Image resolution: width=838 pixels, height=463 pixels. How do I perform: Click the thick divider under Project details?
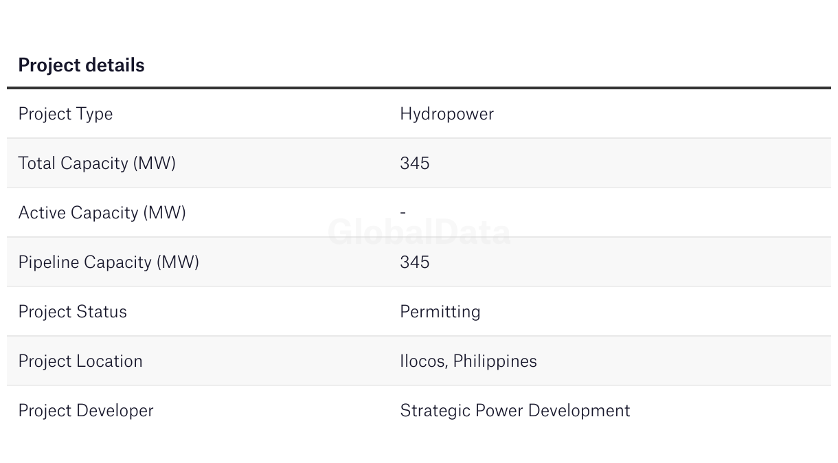point(419,88)
